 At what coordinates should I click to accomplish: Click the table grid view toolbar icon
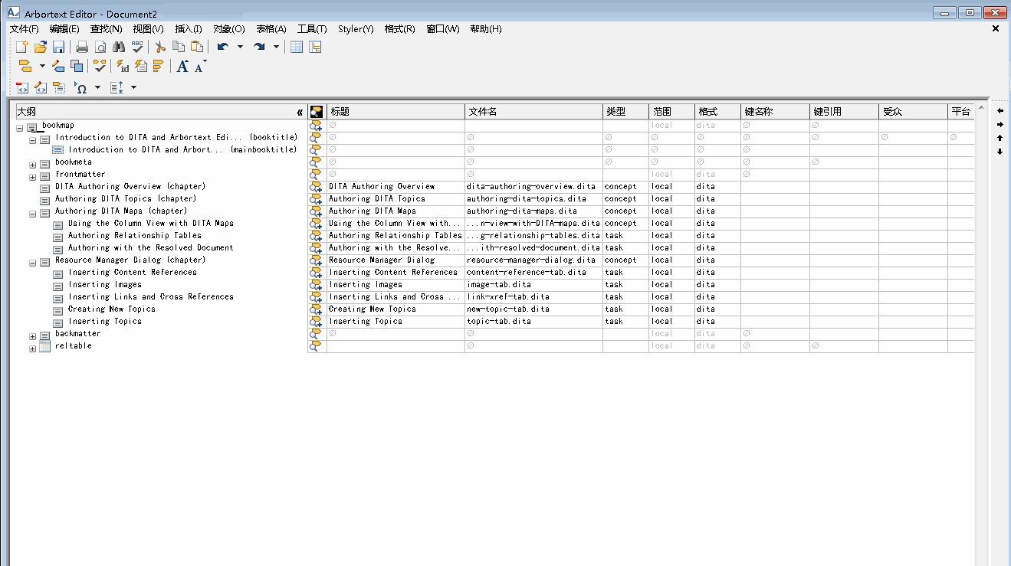(297, 47)
